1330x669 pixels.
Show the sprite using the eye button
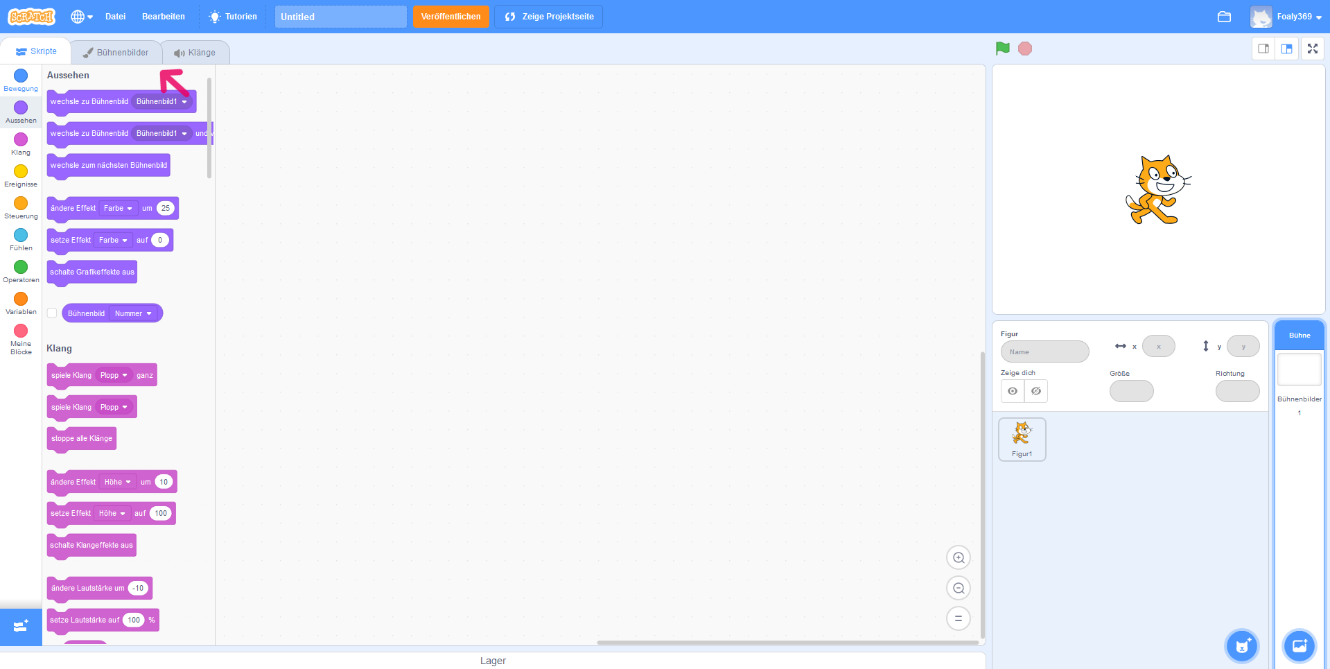click(x=1013, y=391)
